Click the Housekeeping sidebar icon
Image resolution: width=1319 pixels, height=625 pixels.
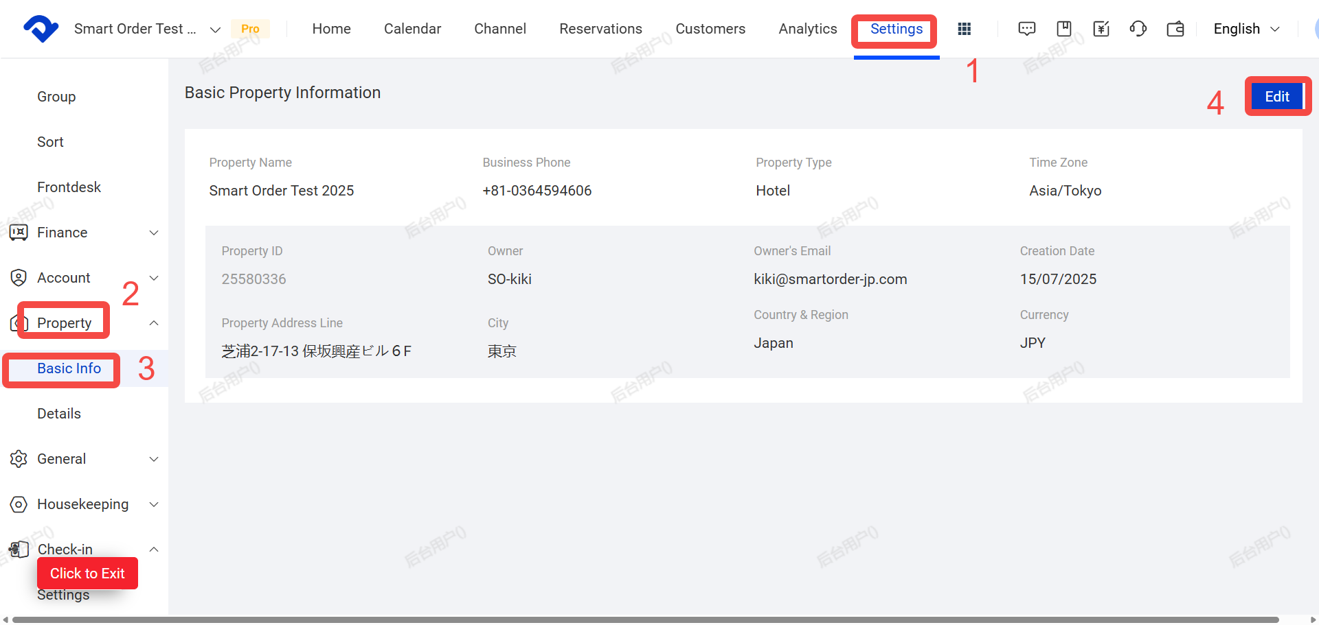coord(19,504)
